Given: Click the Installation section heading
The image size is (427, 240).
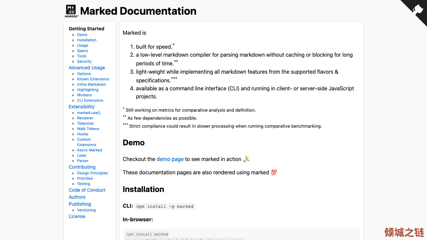Looking at the screenshot, I should (x=143, y=189).
